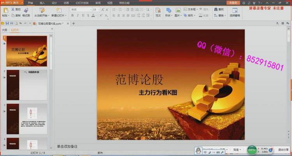
Task: Open the Insert (插入) ribbon tab
Action: tap(42, 2)
